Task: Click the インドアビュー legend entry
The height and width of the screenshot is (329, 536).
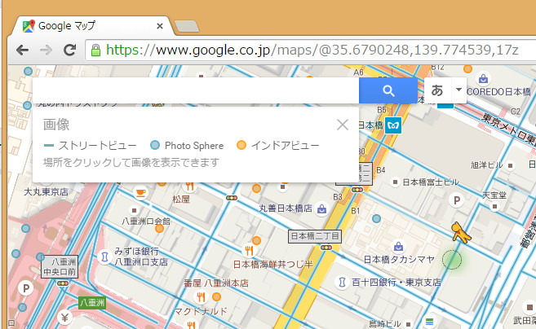Action: [278, 146]
